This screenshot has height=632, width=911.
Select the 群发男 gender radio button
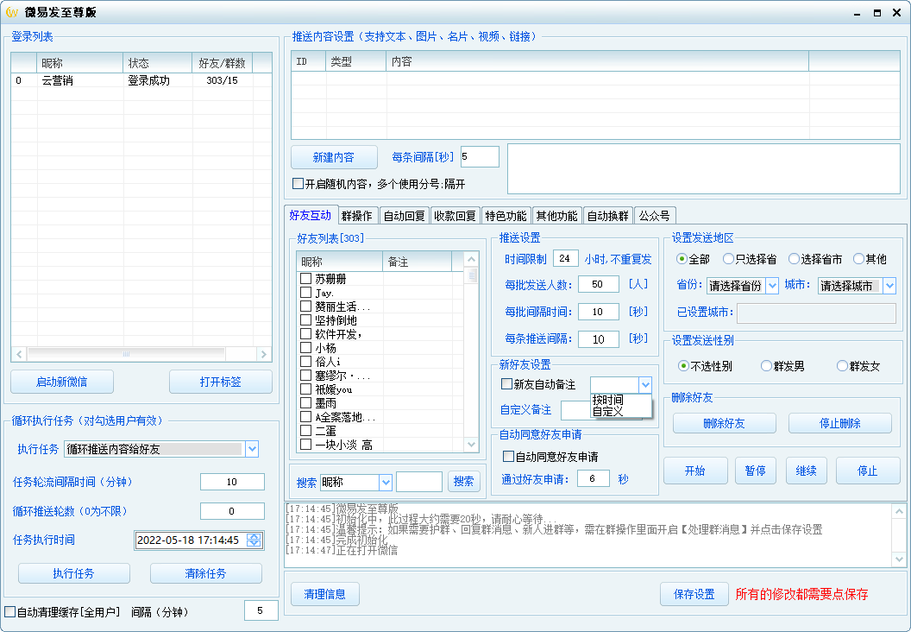coord(764,365)
